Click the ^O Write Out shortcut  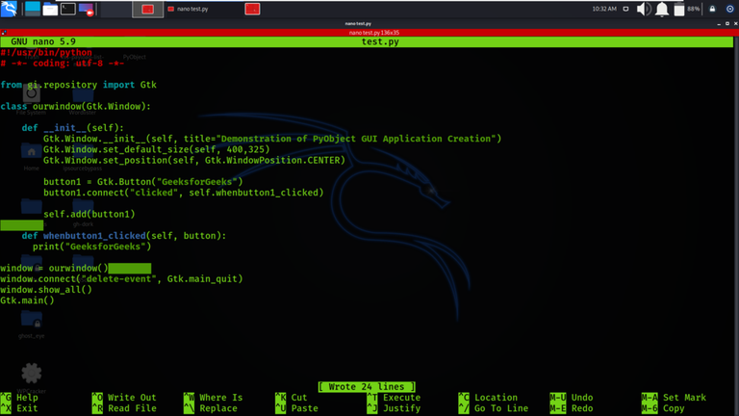124,398
